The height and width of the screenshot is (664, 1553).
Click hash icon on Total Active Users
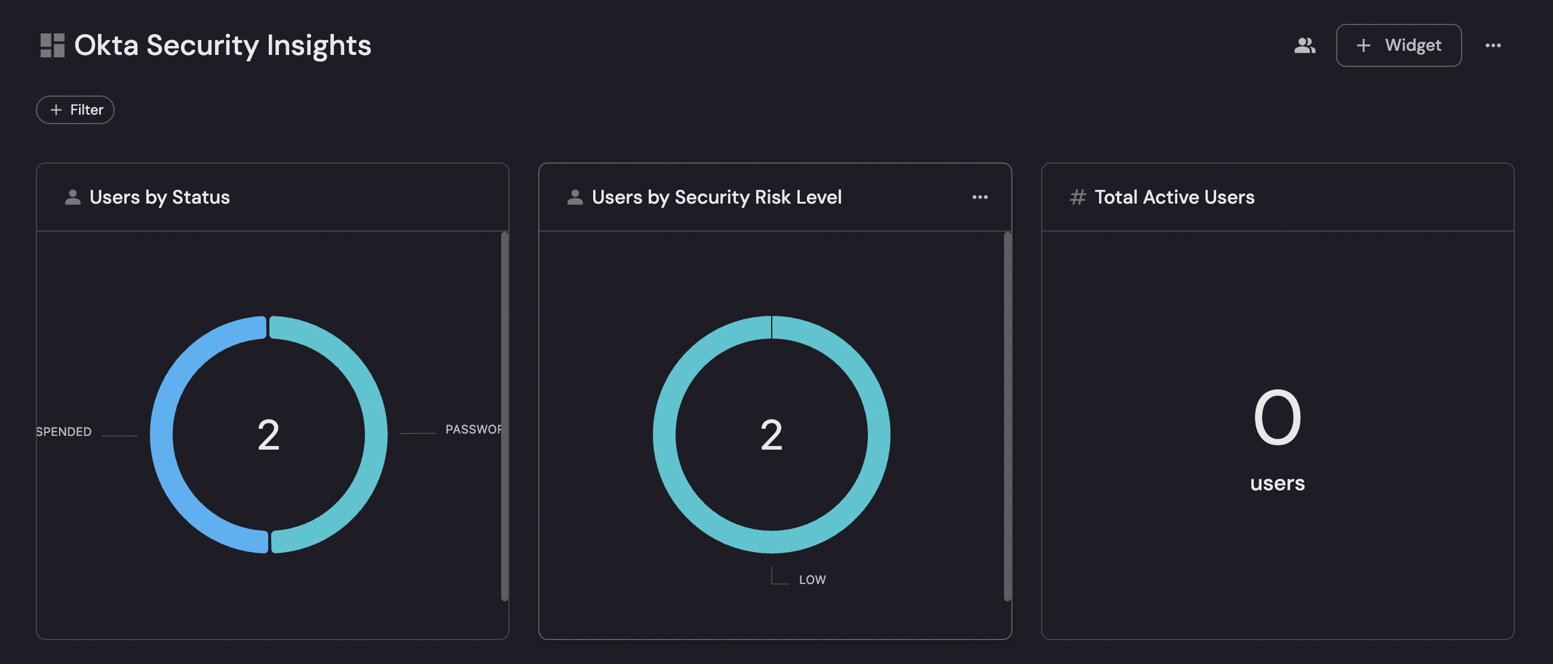(1078, 197)
